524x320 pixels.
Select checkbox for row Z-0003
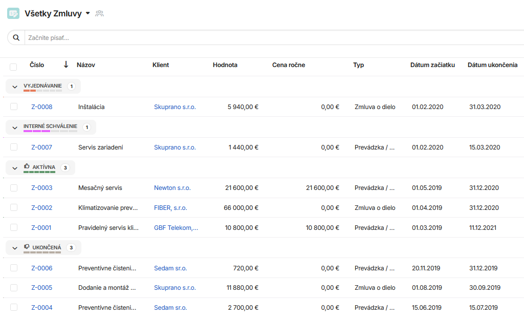point(14,187)
